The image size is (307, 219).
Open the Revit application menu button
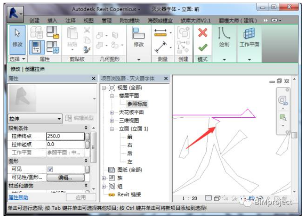15,14
